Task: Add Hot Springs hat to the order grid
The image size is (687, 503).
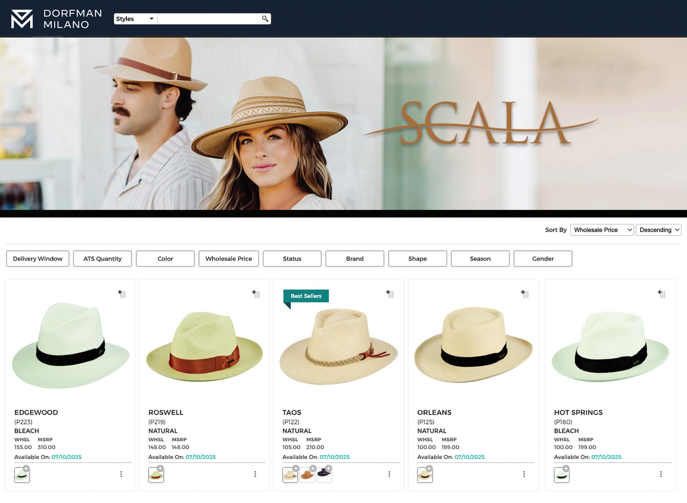Action: click(x=661, y=294)
